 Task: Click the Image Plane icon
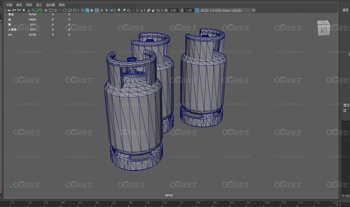pos(29,10)
